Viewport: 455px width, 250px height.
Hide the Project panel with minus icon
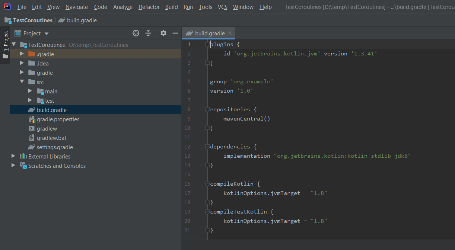pos(175,33)
